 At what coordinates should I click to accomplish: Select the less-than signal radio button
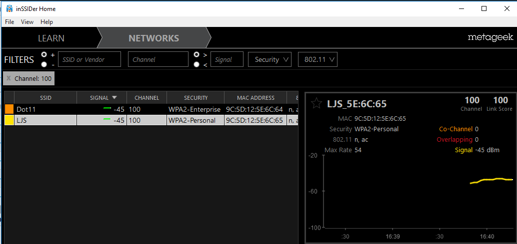[196, 64]
